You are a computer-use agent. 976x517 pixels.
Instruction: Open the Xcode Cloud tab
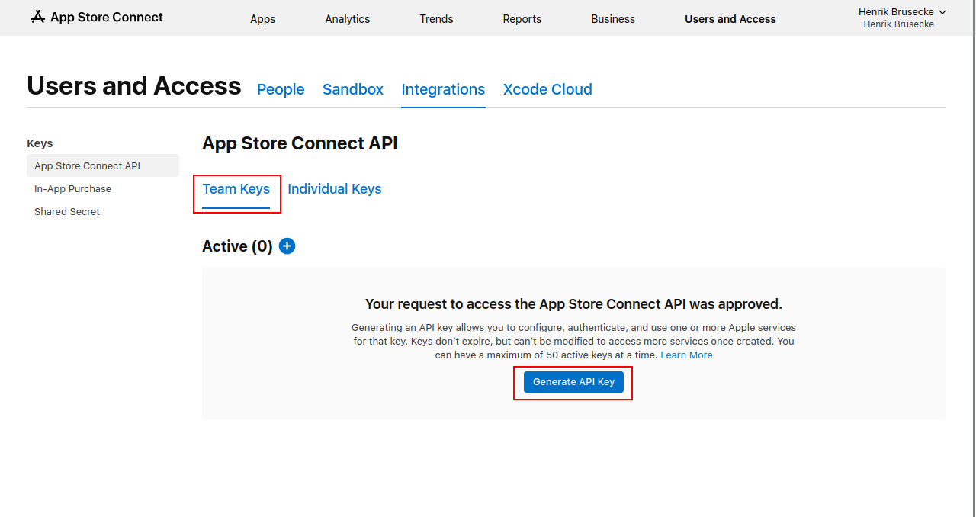[547, 89]
